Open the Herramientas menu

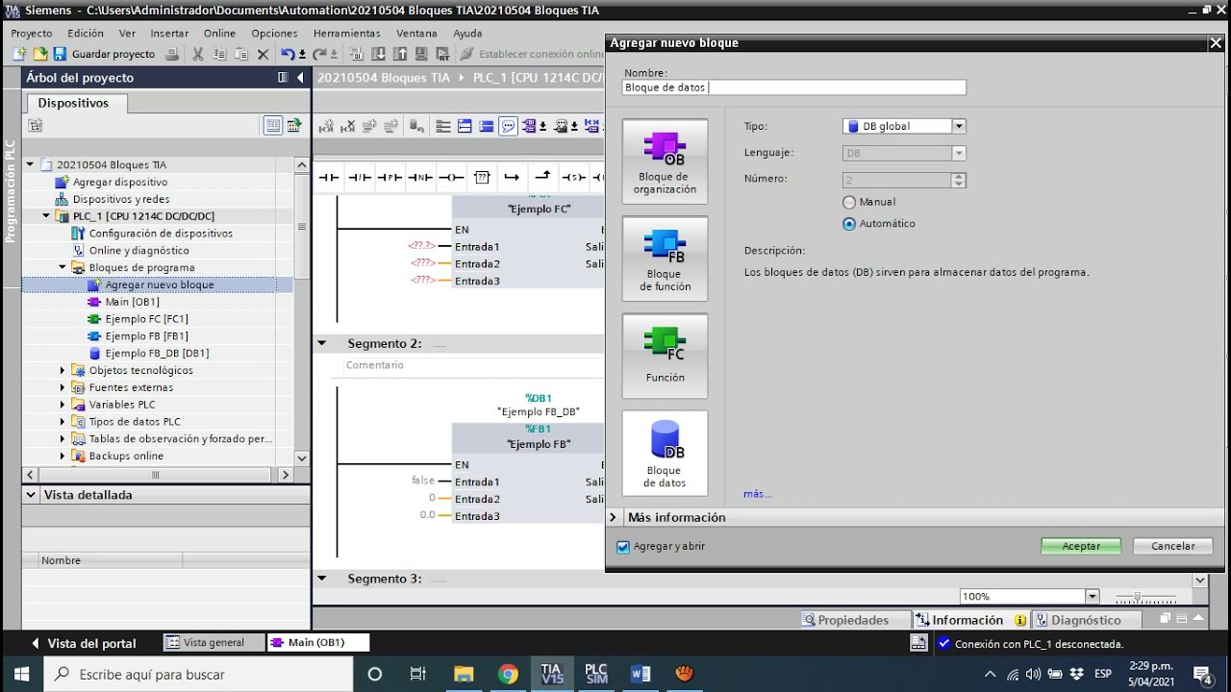[x=347, y=33]
